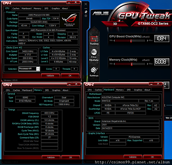Click Validate in the CPU-Z Memory window
This screenshot has width=172, height=165.
click(51, 157)
